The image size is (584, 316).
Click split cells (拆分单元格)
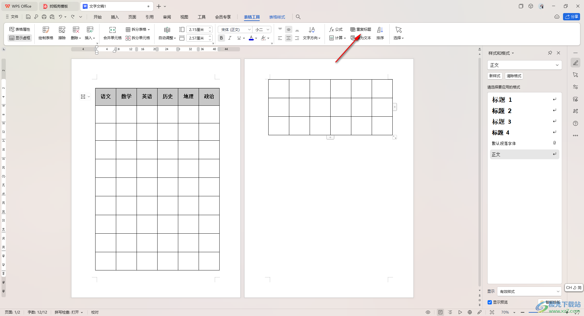coord(138,38)
